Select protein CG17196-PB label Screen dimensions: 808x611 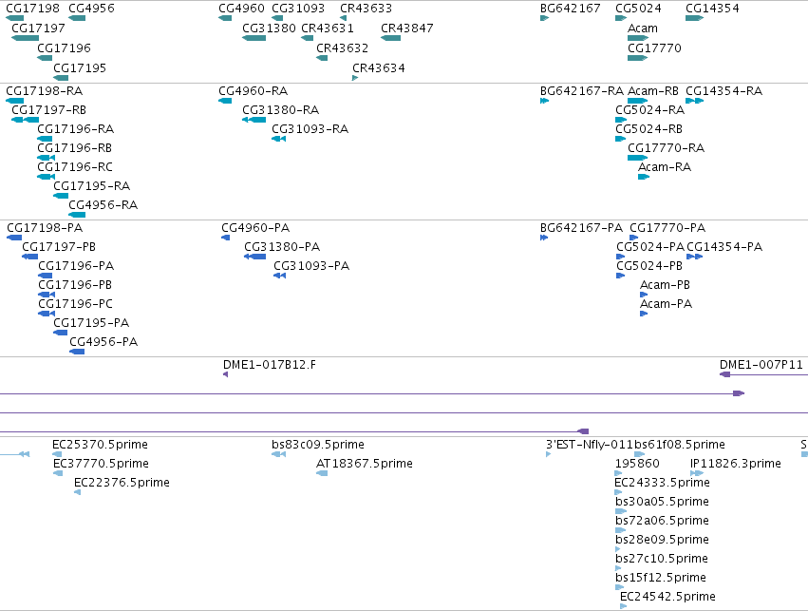[x=75, y=285]
